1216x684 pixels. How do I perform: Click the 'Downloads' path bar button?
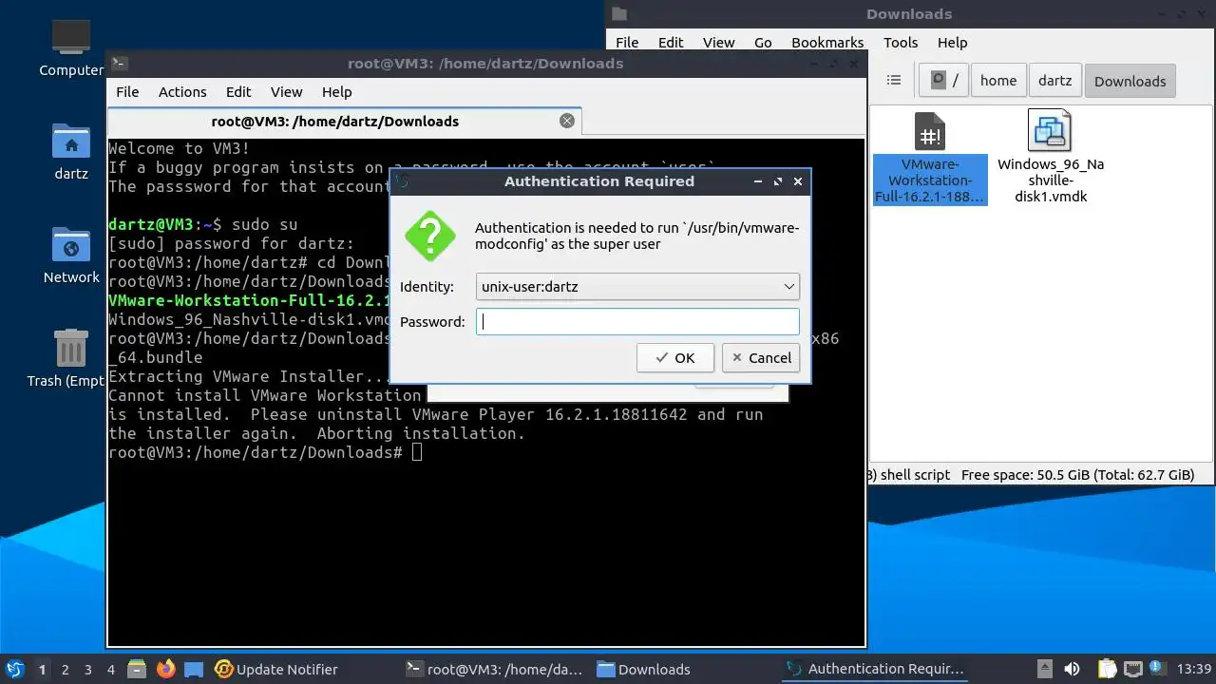1130,81
